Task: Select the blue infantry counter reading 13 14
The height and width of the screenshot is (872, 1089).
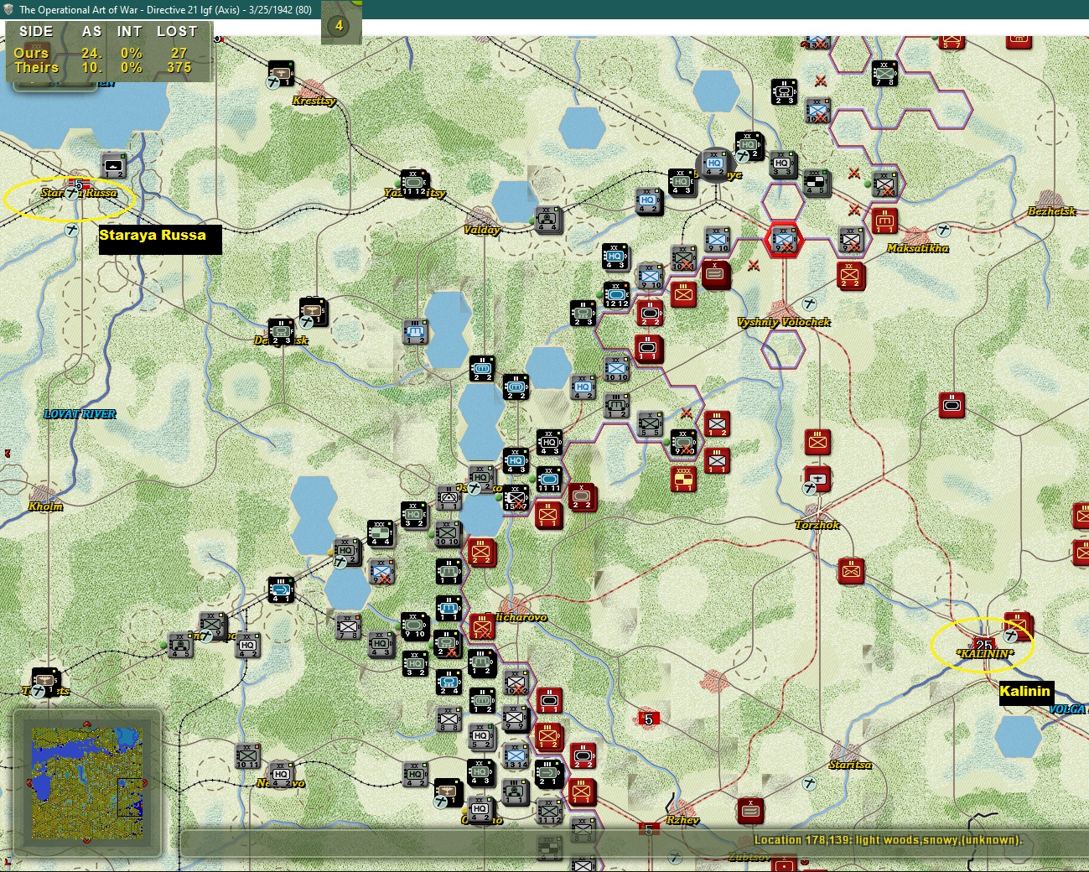Action: (516, 755)
